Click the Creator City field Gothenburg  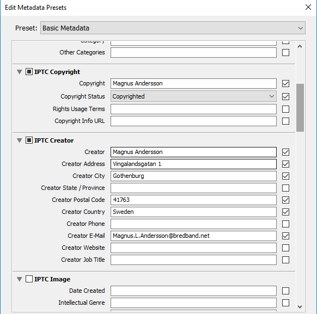pos(193,176)
